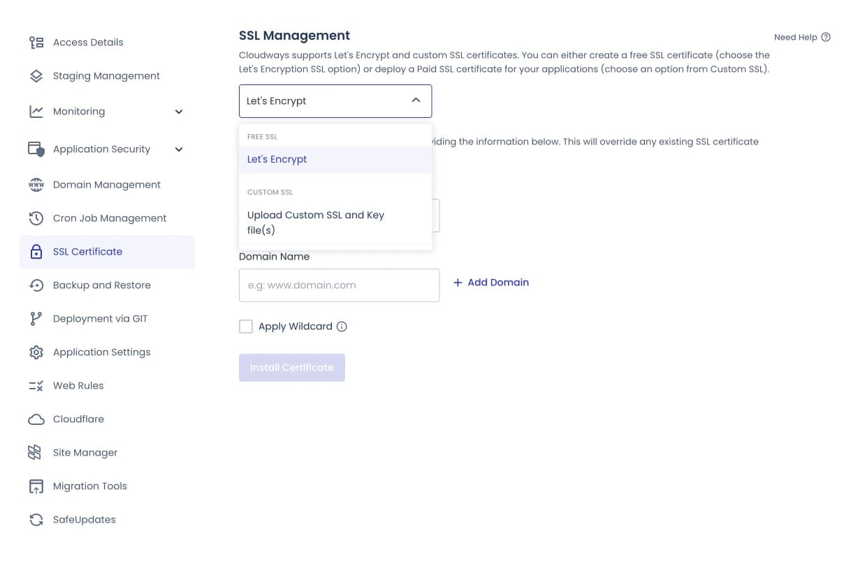Click the dropdown chevron arrow in SSL selector
Screen dimensions: 844x584
tap(416, 100)
